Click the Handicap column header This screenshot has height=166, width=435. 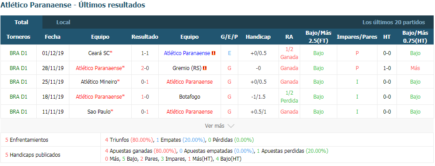click(x=258, y=37)
